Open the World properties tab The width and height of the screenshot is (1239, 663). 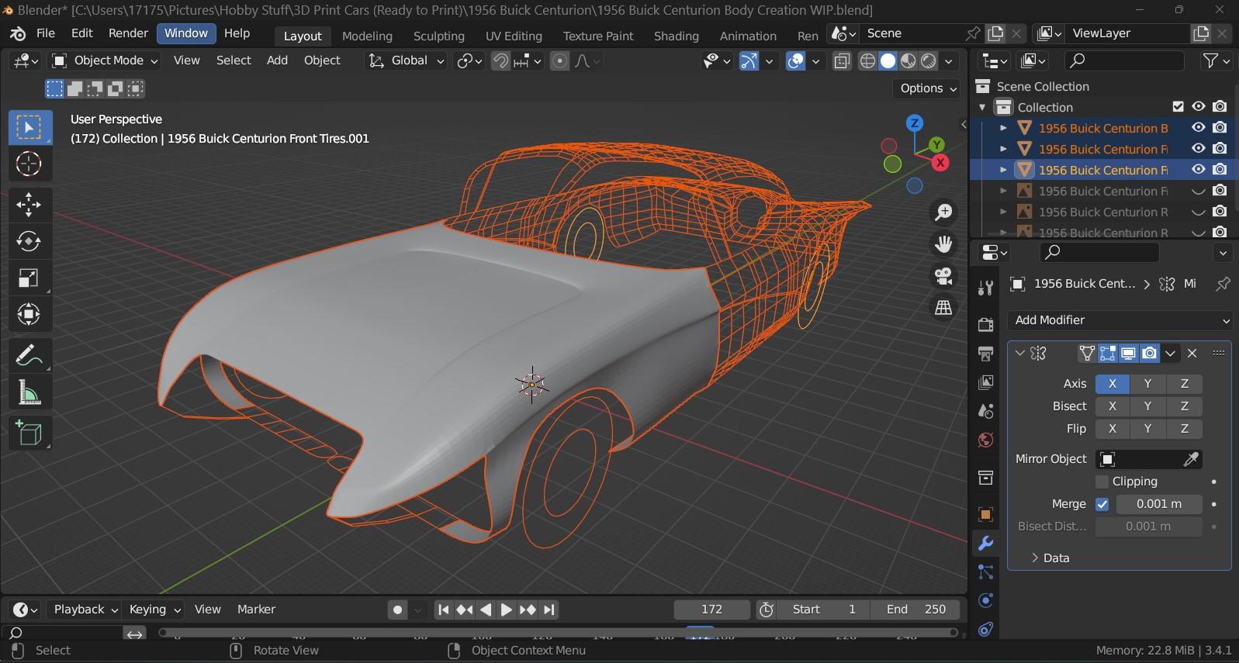coord(985,440)
